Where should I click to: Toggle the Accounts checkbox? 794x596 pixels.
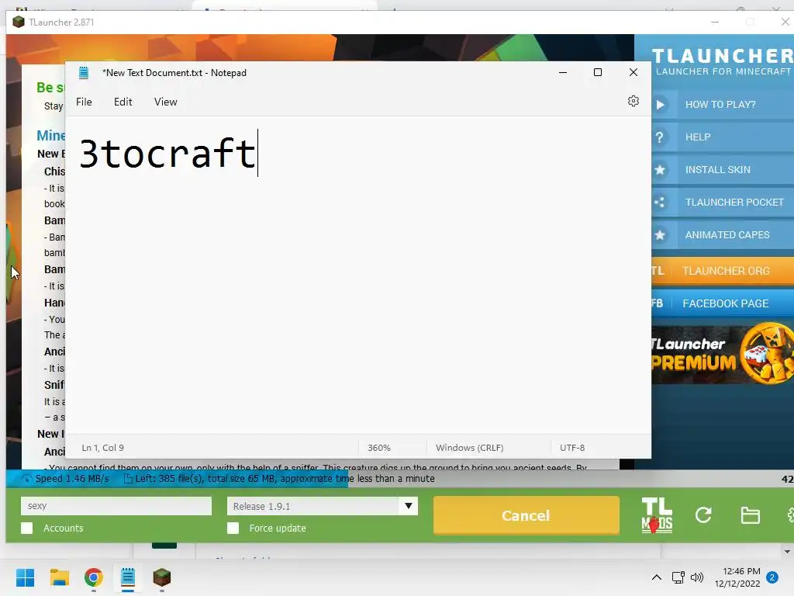click(x=27, y=528)
